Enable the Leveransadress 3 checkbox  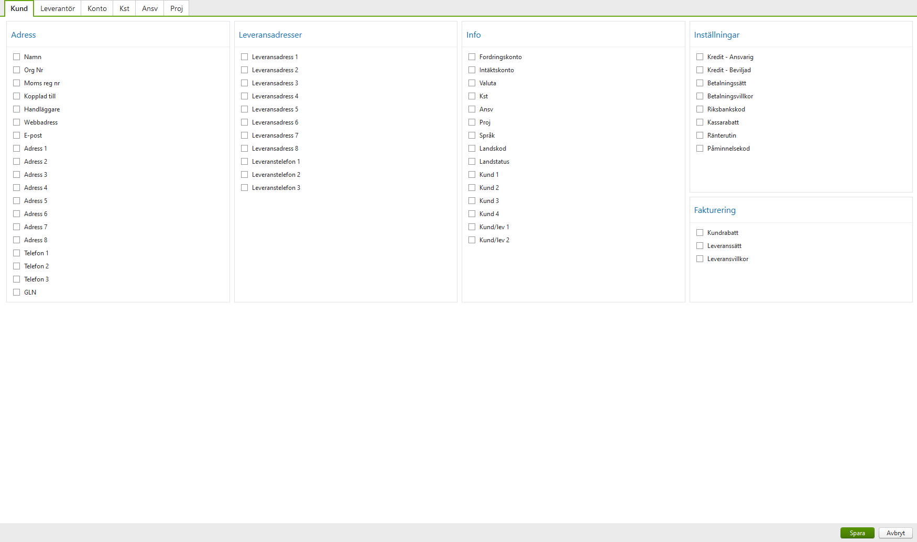coord(244,83)
